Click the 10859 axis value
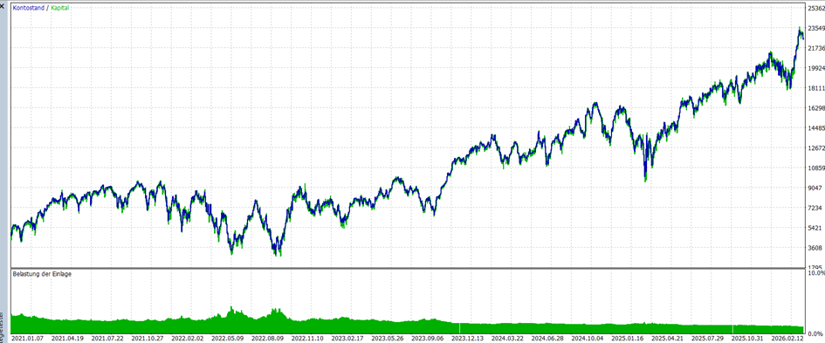 pos(815,168)
